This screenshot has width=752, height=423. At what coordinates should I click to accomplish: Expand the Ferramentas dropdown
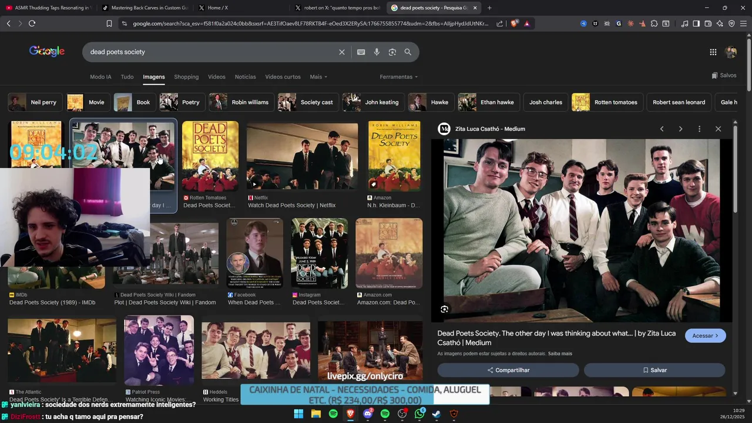coord(399,77)
